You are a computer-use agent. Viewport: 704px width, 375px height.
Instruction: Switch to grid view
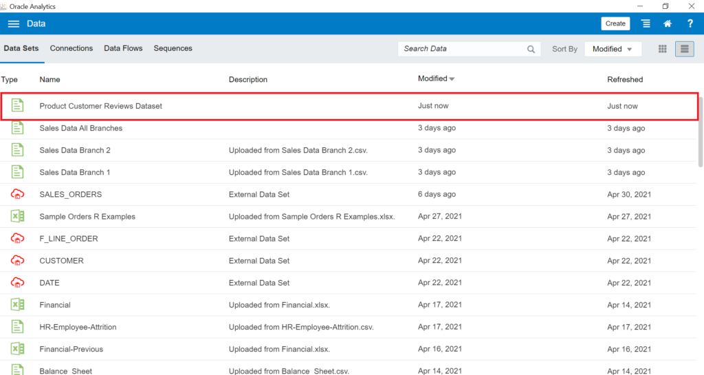pos(662,49)
